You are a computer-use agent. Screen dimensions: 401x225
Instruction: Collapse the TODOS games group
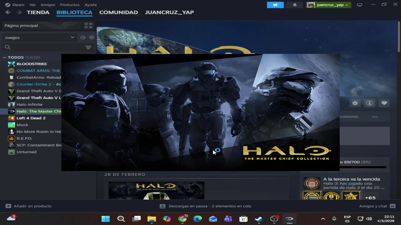tap(4, 57)
